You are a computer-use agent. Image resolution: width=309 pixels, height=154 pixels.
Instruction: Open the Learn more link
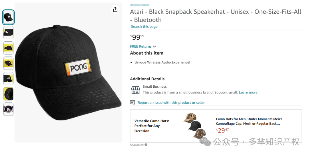tap(248, 92)
